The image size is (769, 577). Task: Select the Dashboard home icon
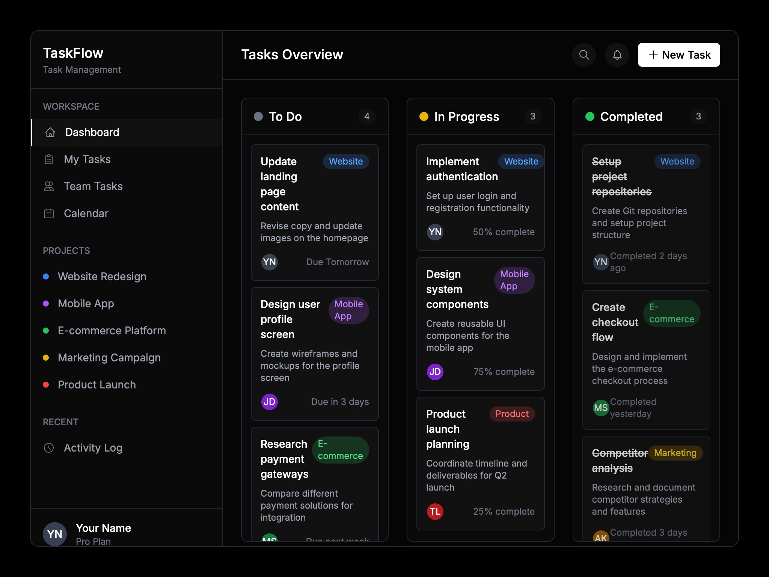click(50, 132)
